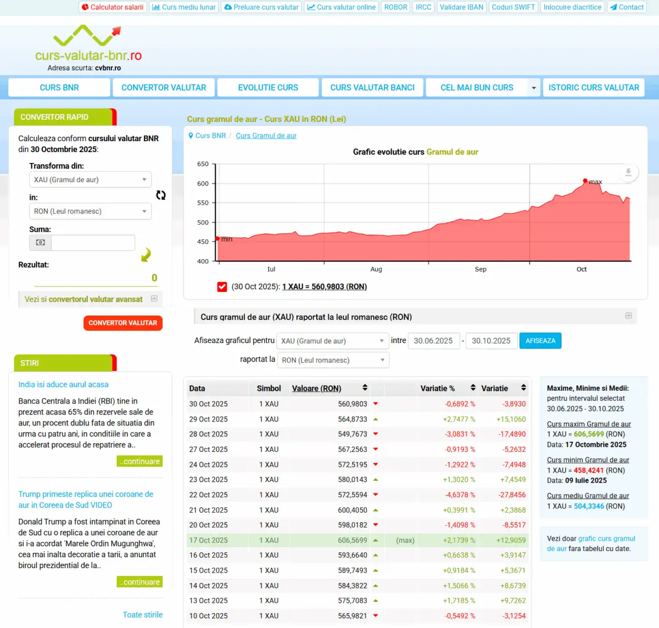Click the min marker on the chart
The image size is (659, 628).
point(217,239)
